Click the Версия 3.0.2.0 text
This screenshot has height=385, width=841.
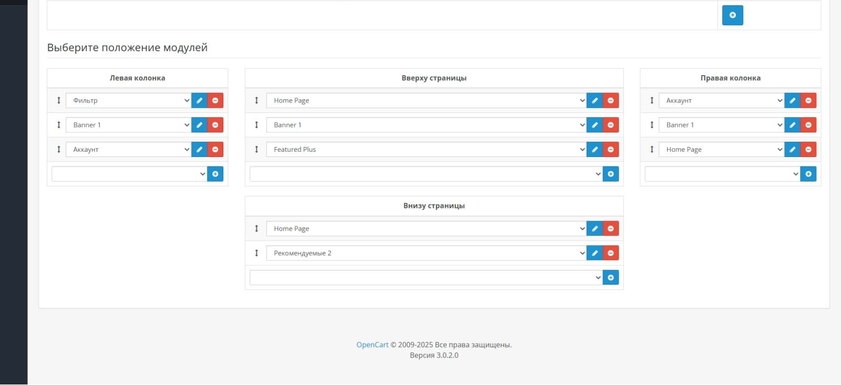pyautogui.click(x=434, y=356)
